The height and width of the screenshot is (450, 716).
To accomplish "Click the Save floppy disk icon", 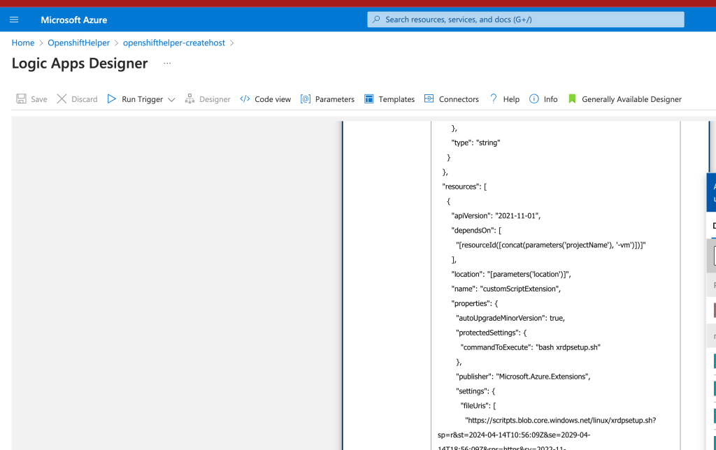I will (21, 99).
